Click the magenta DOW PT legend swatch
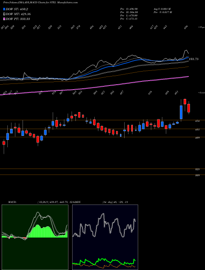Viewport: 205px width, 270px height. click(4, 19)
